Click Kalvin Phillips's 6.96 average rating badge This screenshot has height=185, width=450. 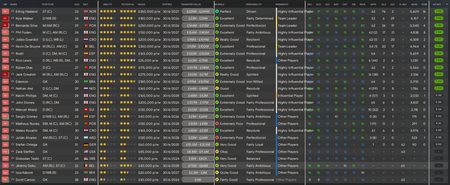pos(438,95)
